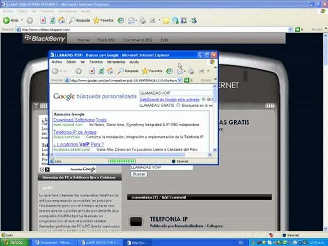The image size is (328, 246).
Task: Open Búsqueda search in main browser toolbar
Action: point(79,20)
